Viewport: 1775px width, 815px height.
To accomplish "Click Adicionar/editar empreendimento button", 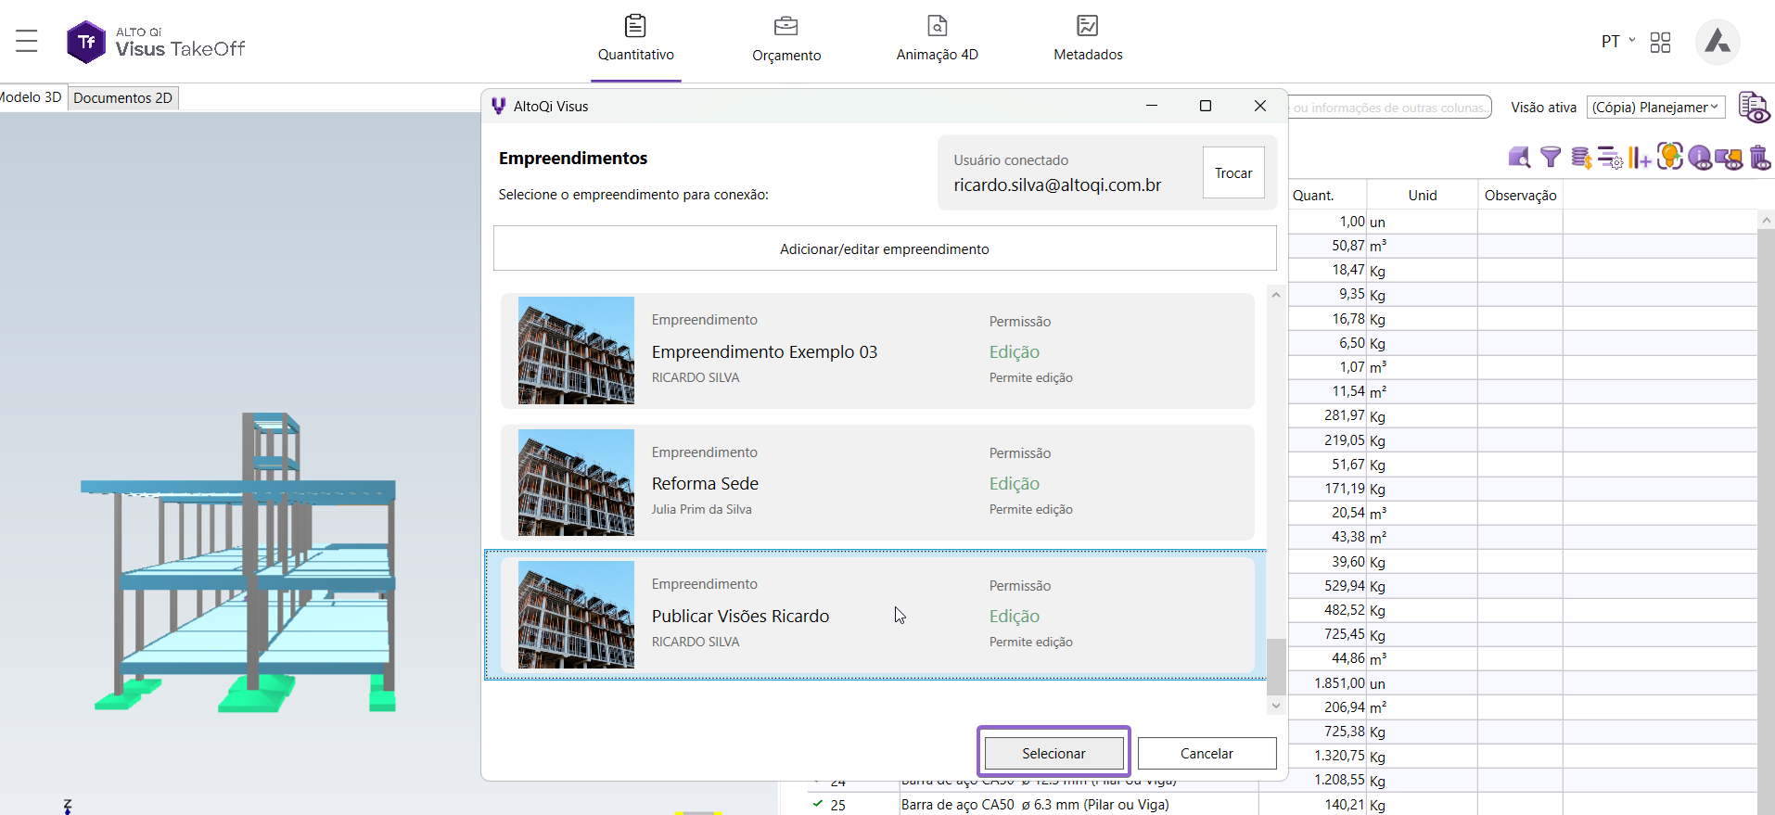I will pos(885,248).
